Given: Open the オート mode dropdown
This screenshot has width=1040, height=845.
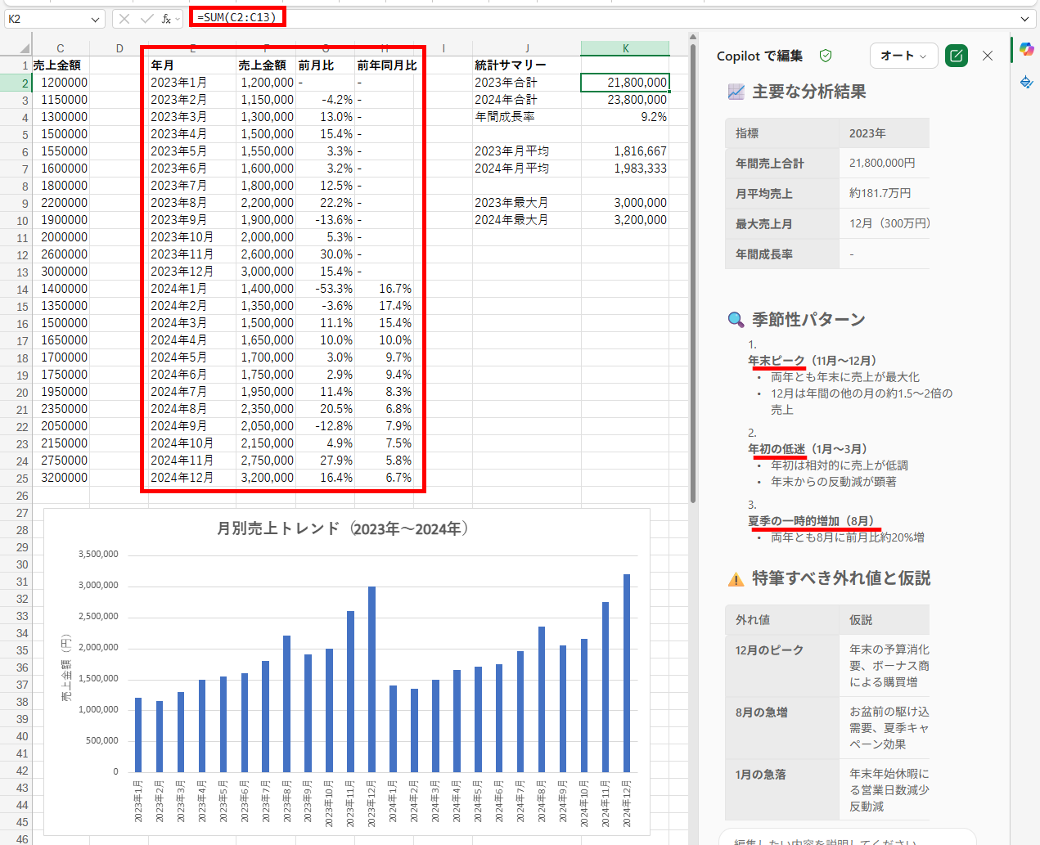Looking at the screenshot, I should tap(903, 56).
